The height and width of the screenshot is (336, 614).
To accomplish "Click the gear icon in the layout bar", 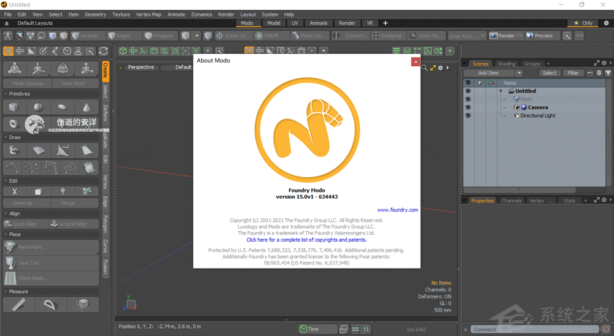I will [606, 23].
